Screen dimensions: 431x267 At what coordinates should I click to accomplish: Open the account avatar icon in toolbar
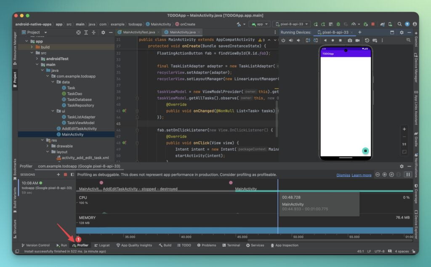tap(415, 24)
